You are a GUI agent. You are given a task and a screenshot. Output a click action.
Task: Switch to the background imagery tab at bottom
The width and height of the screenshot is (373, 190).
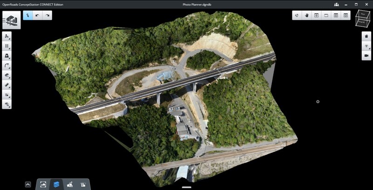click(x=43, y=184)
